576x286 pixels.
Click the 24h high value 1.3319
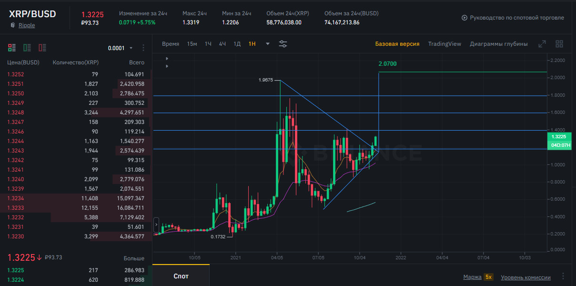[191, 22]
